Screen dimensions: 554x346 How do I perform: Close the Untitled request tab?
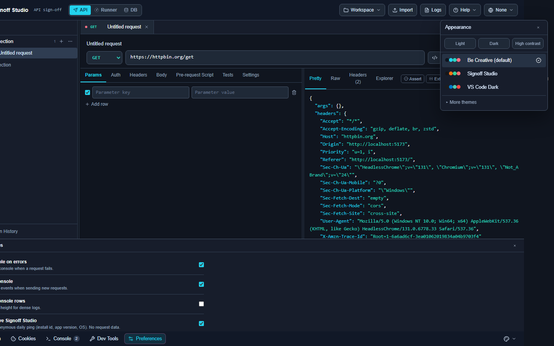click(x=147, y=27)
